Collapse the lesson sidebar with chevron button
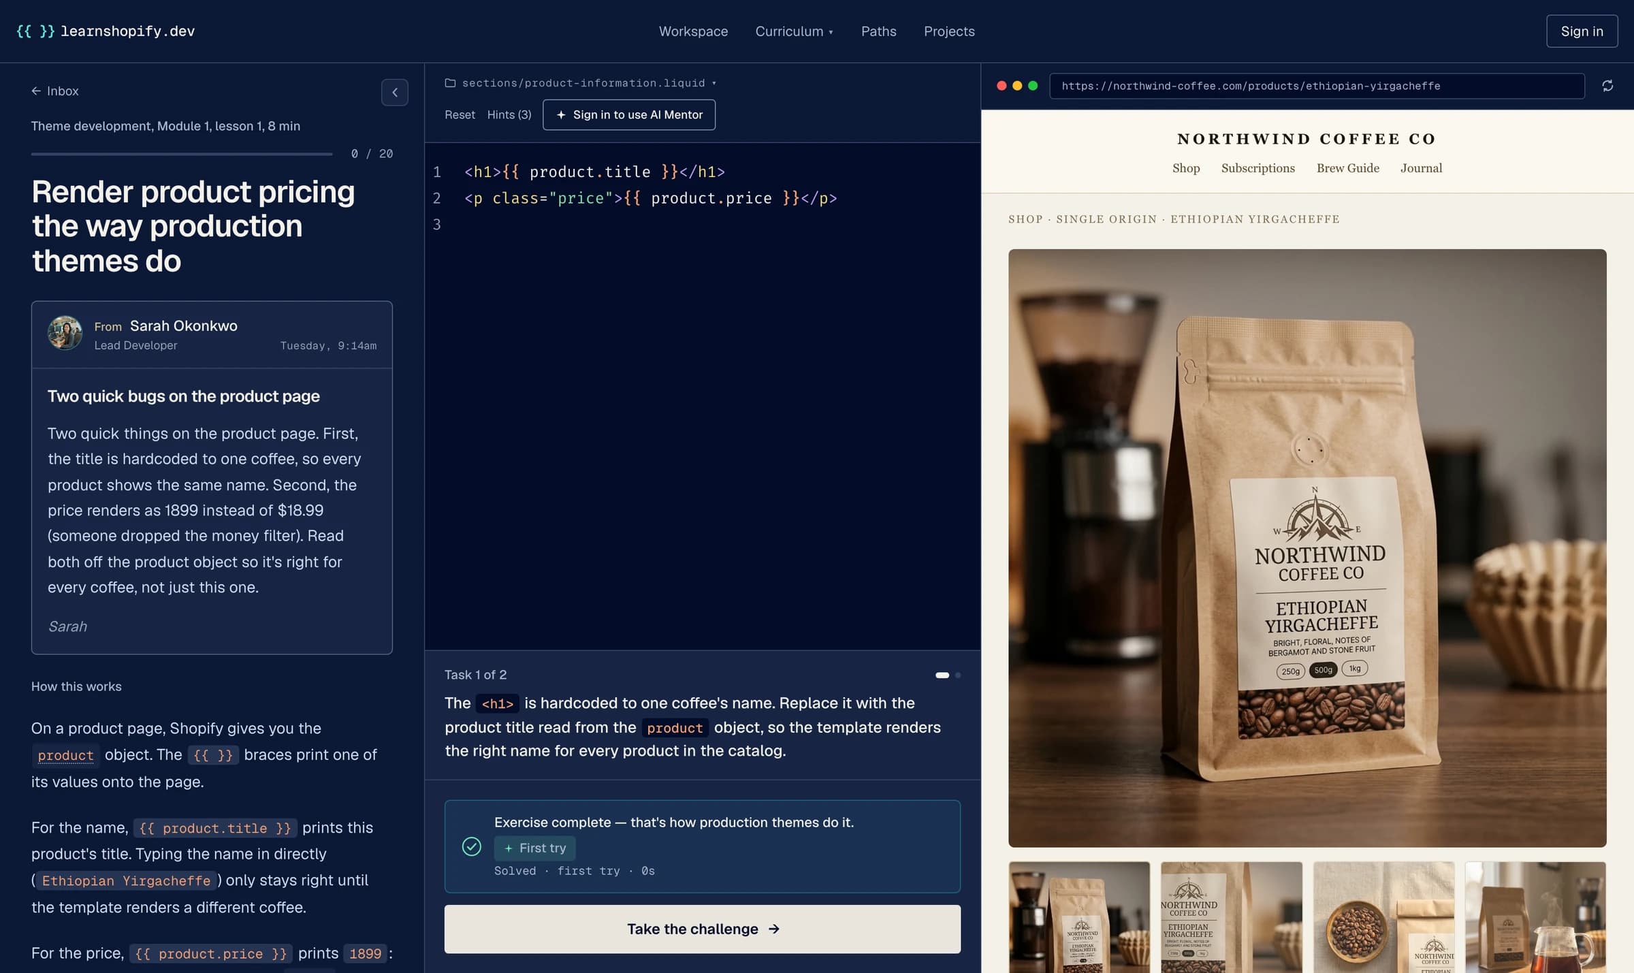Image resolution: width=1634 pixels, height=973 pixels. click(394, 92)
